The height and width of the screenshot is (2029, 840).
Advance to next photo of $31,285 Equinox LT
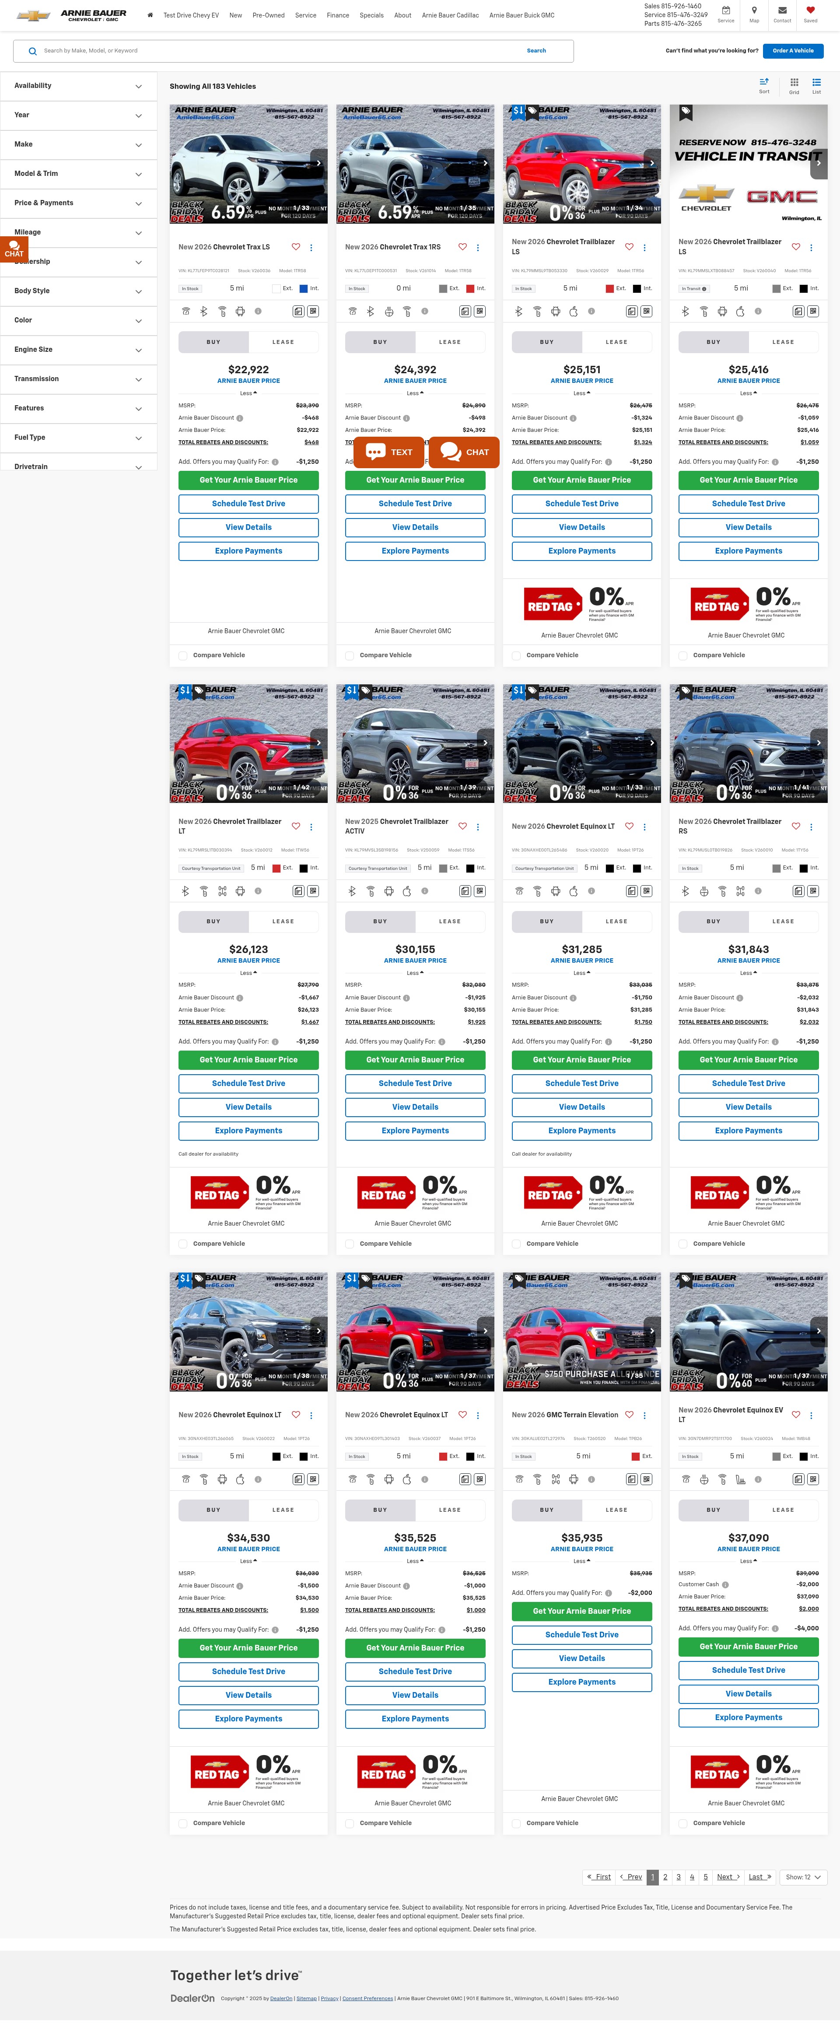653,743
